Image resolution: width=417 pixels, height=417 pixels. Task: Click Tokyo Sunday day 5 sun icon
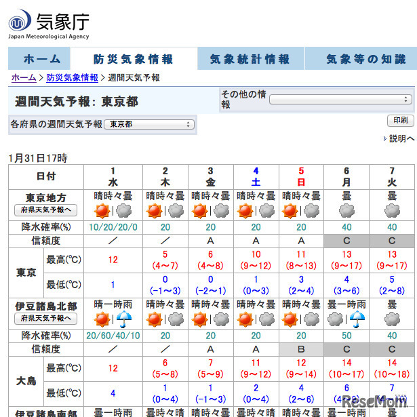click(290, 211)
